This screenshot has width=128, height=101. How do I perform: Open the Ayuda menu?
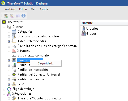pyautogui.click(x=44, y=9)
